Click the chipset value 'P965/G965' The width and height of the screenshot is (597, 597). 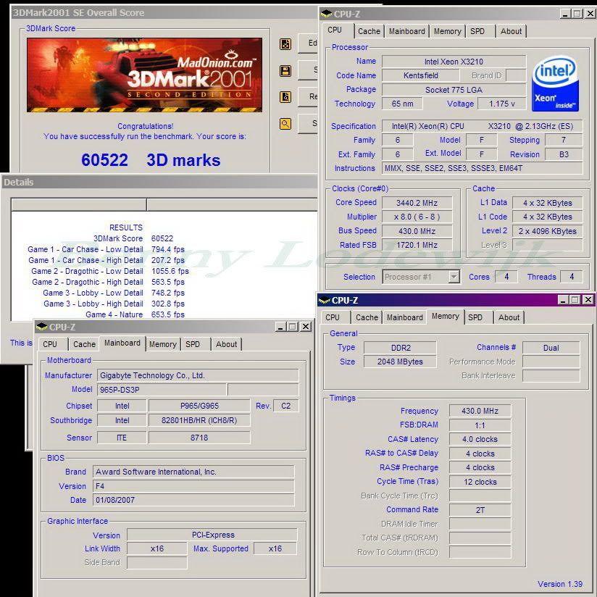tap(199, 406)
